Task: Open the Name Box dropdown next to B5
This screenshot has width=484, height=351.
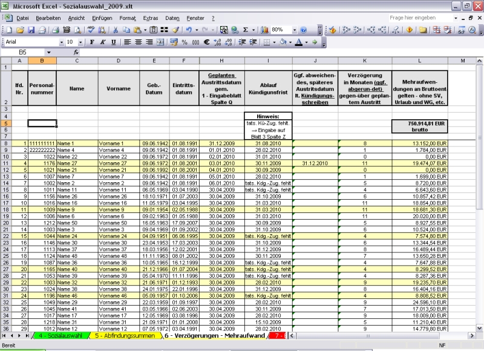Action: click(49, 53)
